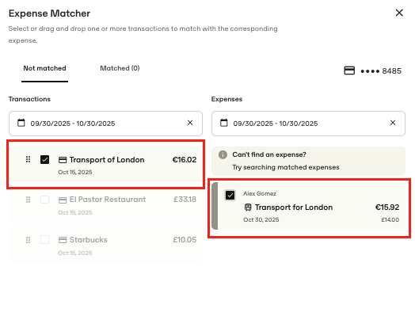Viewport: 415px width, 316px height.
Task: Clear the Expenses date range filter
Action: pos(393,123)
